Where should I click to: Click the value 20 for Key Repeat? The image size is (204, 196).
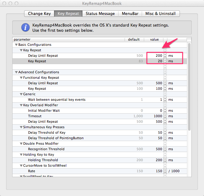pos(160,61)
